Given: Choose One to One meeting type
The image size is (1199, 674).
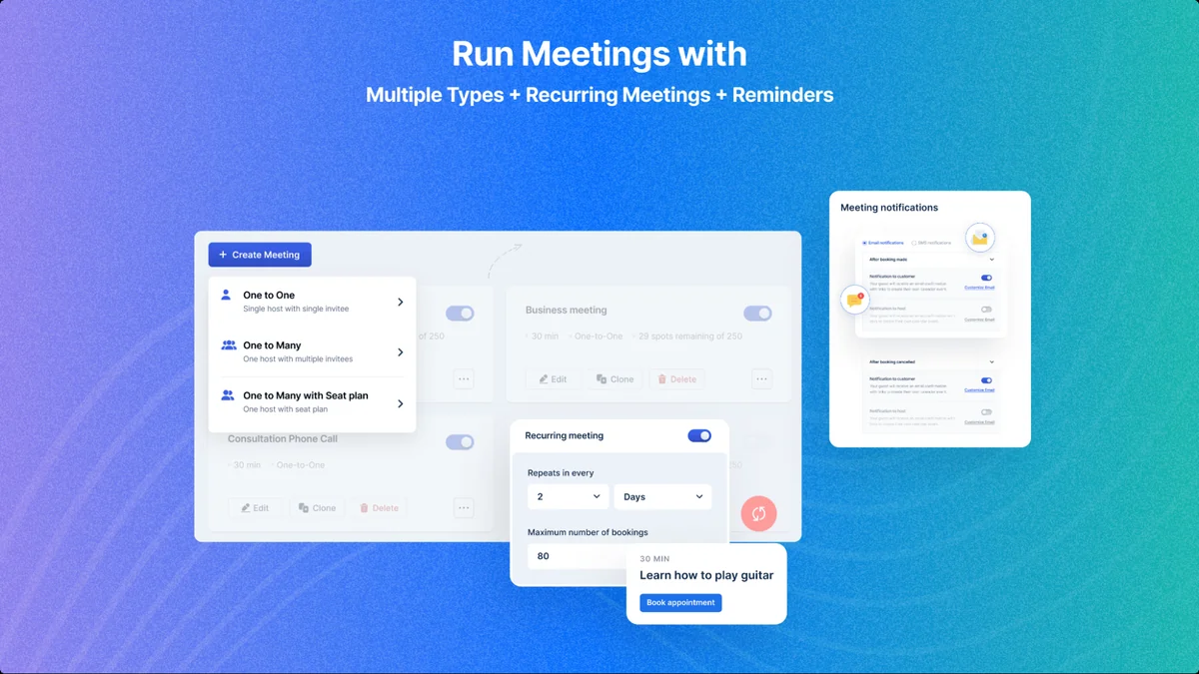Looking at the screenshot, I should (x=312, y=302).
